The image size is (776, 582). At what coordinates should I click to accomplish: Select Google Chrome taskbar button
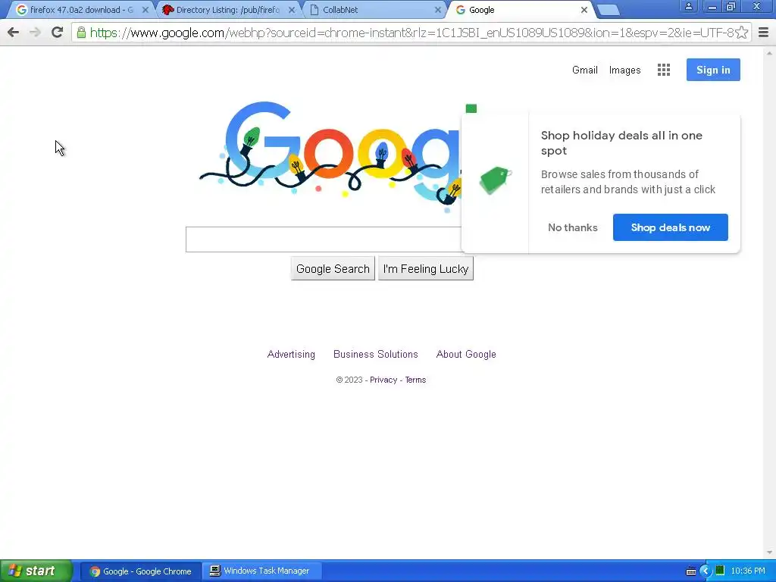pos(140,571)
